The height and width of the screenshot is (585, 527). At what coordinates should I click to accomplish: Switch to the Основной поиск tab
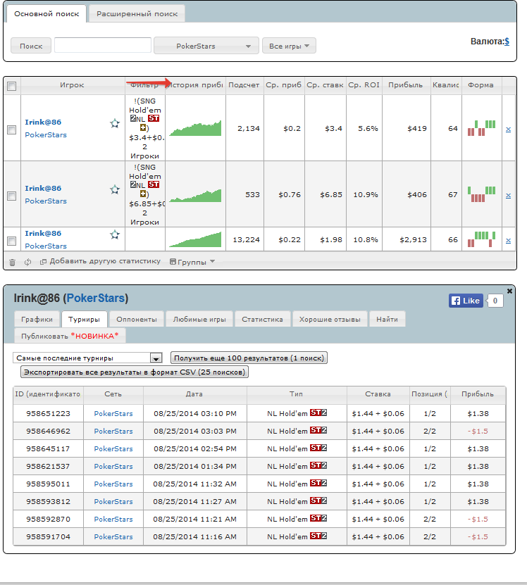click(x=46, y=14)
